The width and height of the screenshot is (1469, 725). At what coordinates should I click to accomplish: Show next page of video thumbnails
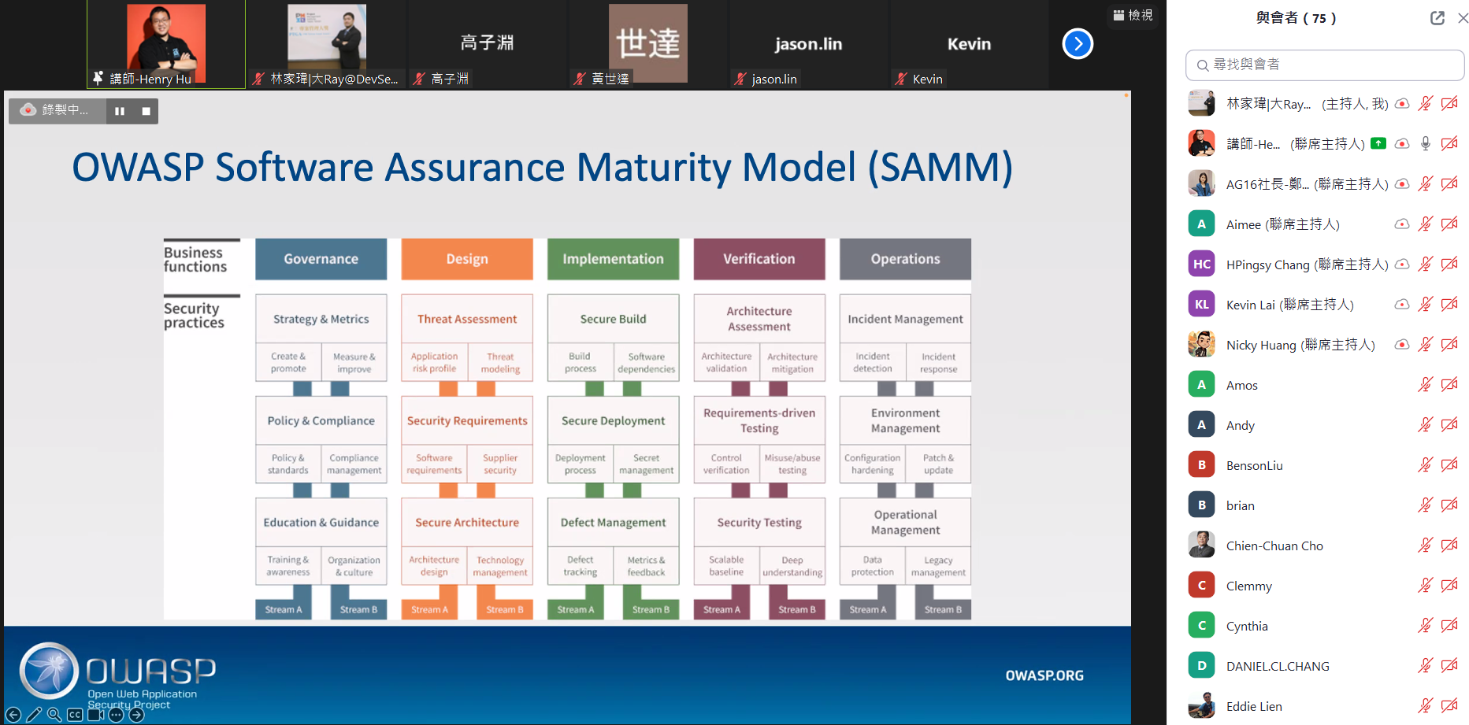(1078, 44)
